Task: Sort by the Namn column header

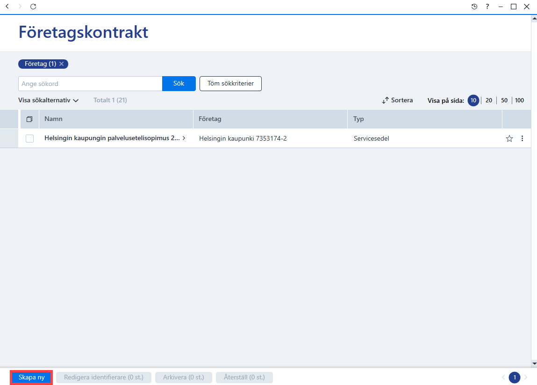Action: coord(53,119)
